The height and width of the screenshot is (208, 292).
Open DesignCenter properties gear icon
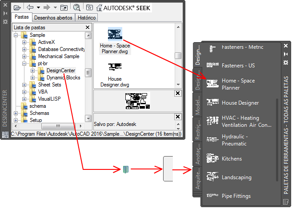click(5, 22)
